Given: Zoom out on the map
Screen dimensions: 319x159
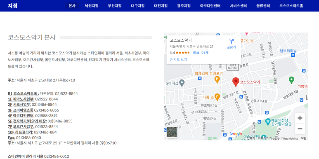Looking at the screenshot, I should pyautogui.click(x=300, y=129).
